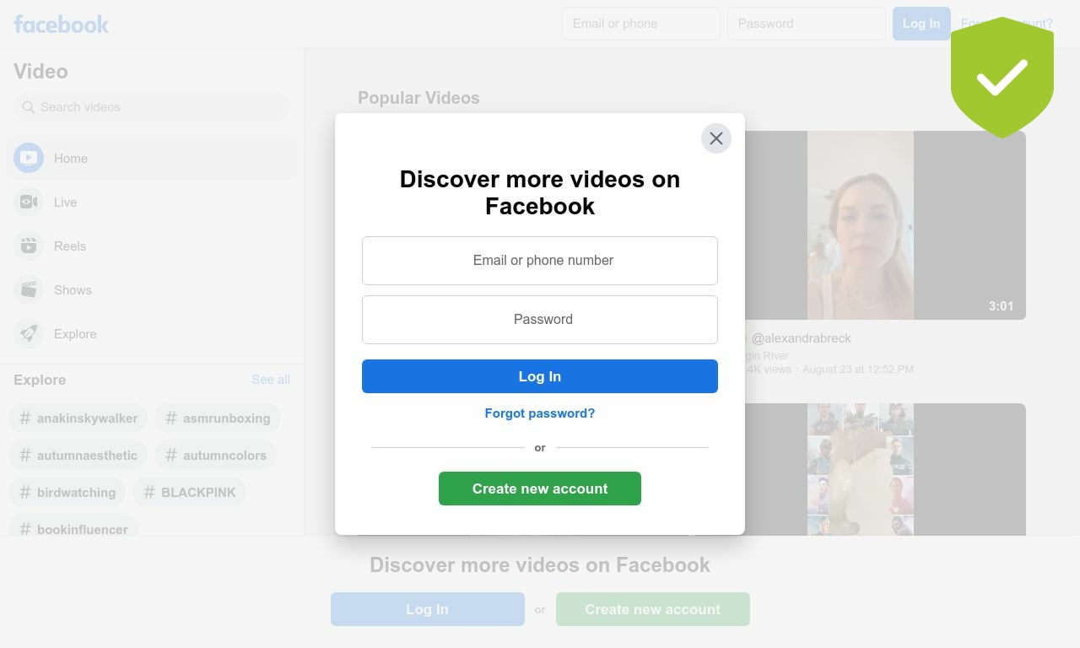
Task: Click the blue Log In button in the dialog
Action: click(x=540, y=376)
